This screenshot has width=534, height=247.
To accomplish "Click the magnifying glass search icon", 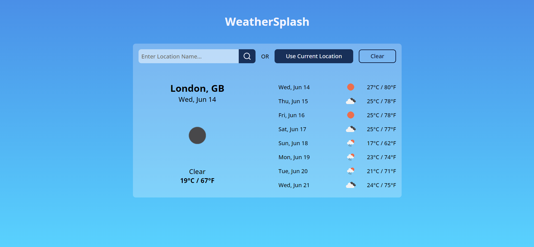I will [x=247, y=56].
